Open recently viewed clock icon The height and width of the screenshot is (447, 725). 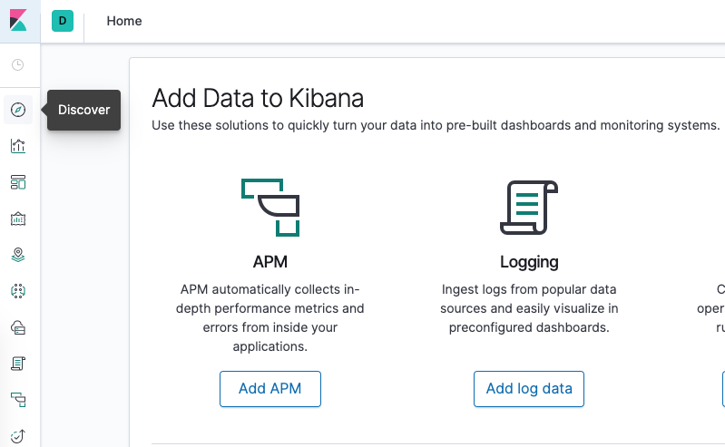[x=18, y=65]
